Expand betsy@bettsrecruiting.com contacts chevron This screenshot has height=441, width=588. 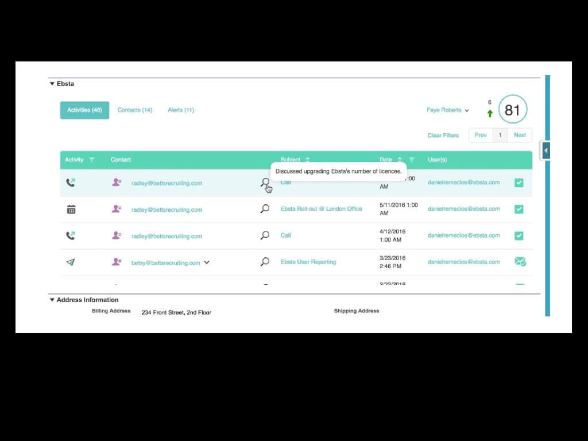207,262
